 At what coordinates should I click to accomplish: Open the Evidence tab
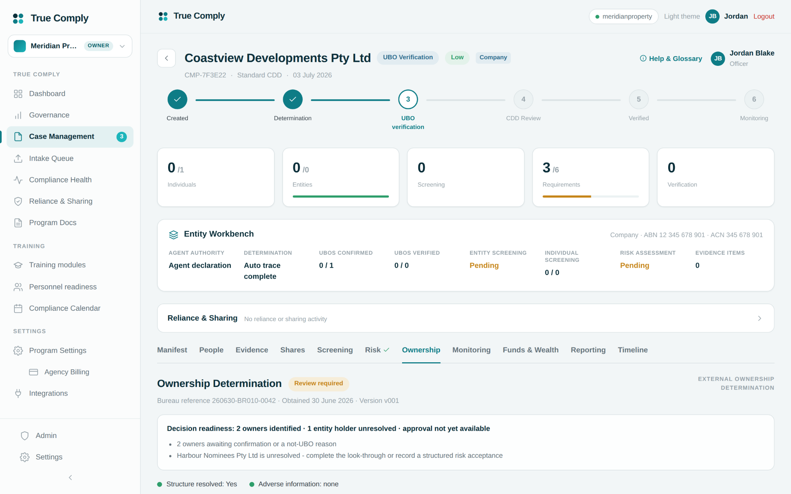click(252, 350)
